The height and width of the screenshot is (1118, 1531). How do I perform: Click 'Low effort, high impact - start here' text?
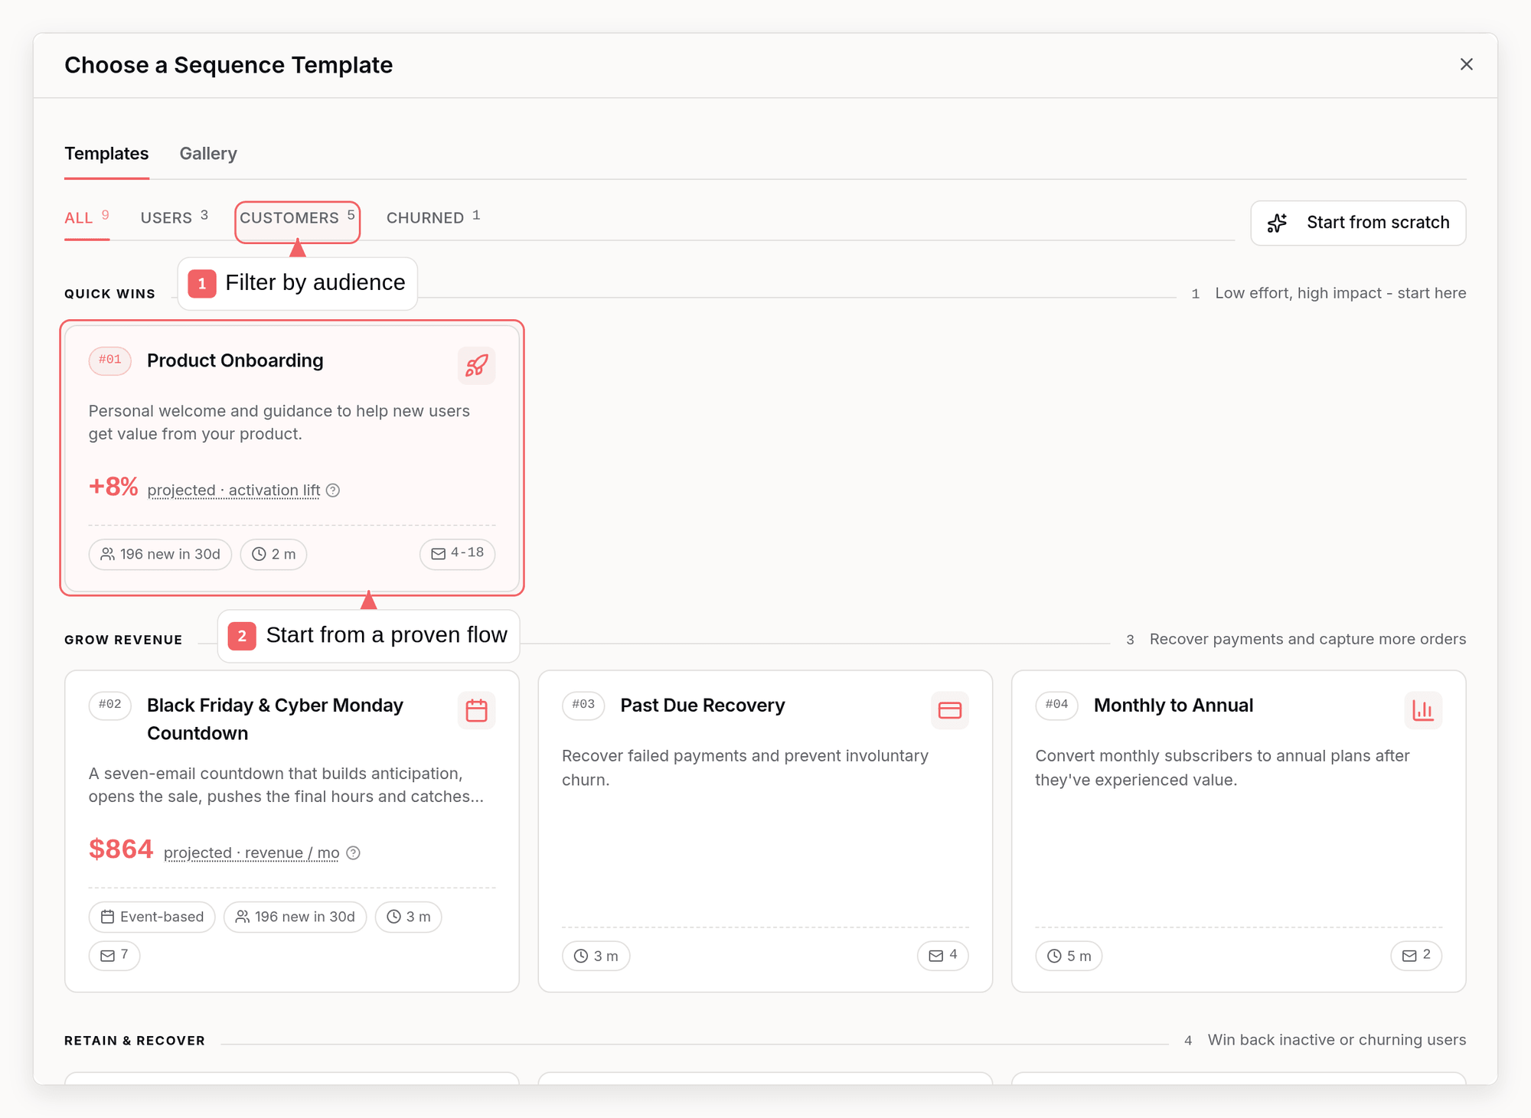point(1340,293)
